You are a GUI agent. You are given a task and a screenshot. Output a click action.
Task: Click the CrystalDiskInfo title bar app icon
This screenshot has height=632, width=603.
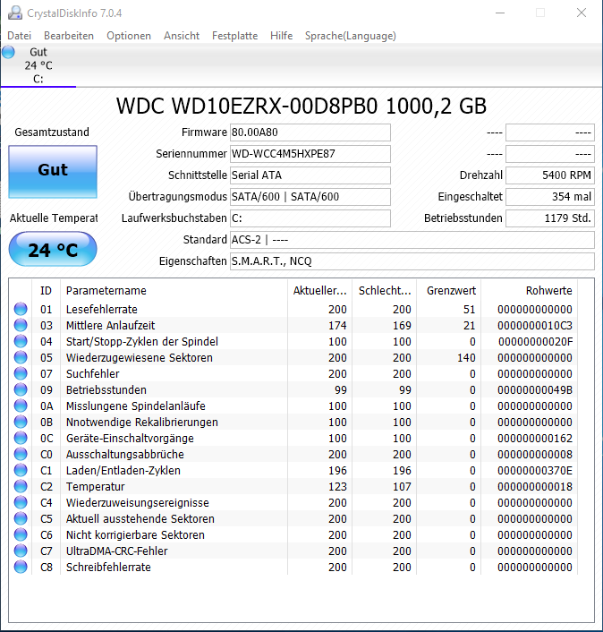(15, 13)
